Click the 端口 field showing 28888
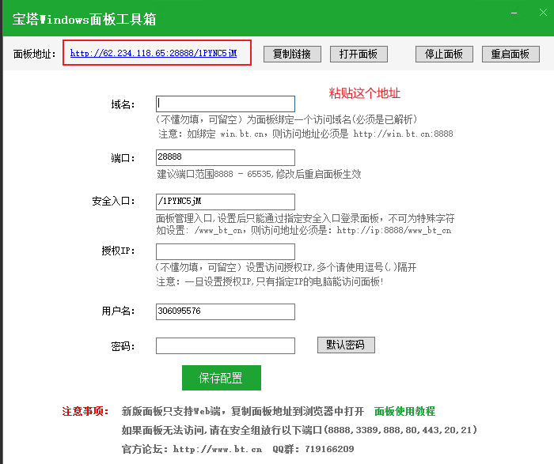The image size is (554, 464). coord(226,157)
